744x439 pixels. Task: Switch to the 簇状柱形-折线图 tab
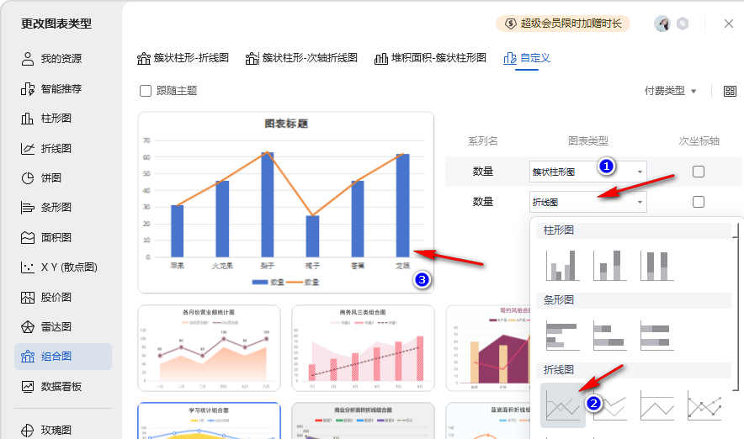[183, 58]
